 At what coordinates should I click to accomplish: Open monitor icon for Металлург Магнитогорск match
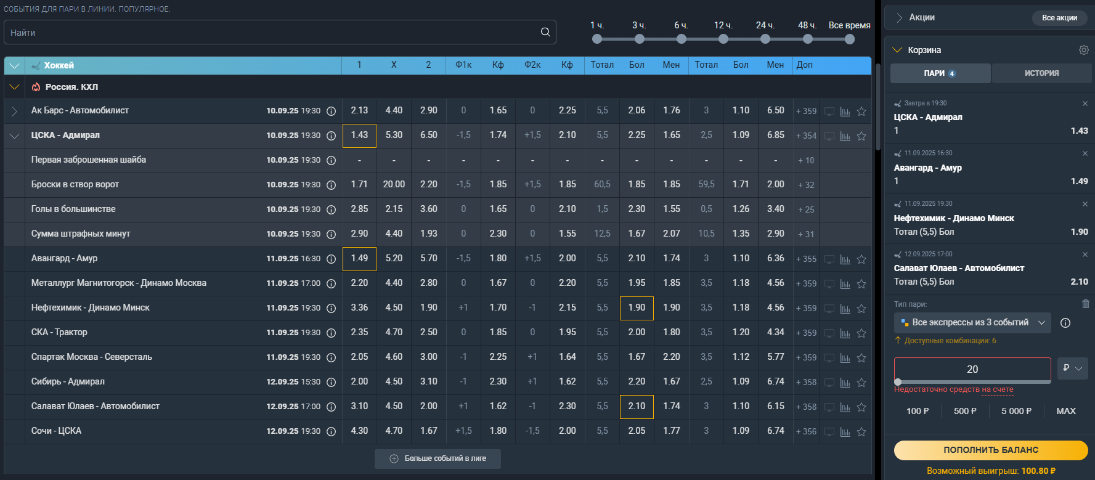829,284
